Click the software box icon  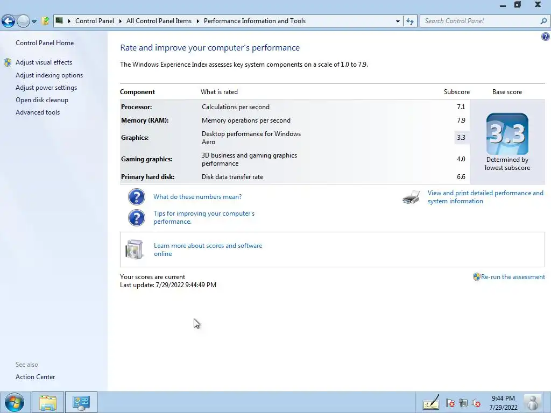pyautogui.click(x=135, y=250)
